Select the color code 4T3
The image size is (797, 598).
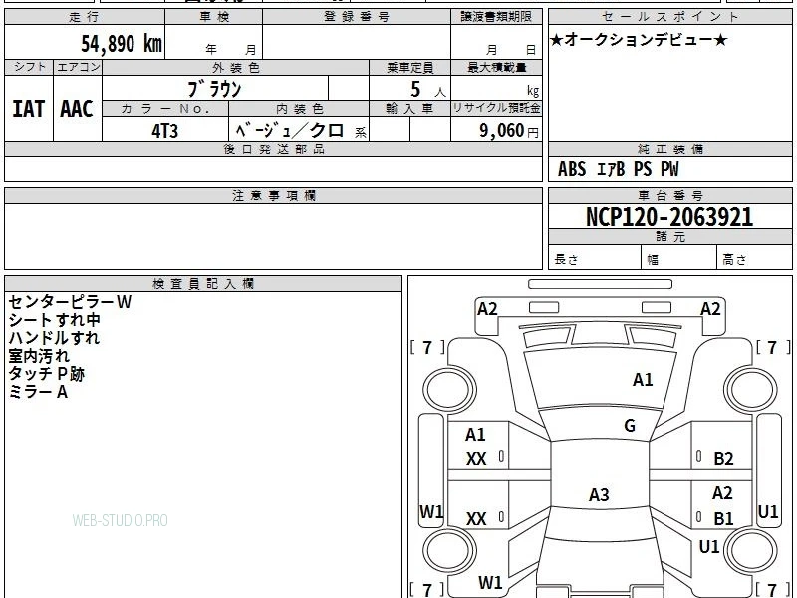[x=165, y=131]
